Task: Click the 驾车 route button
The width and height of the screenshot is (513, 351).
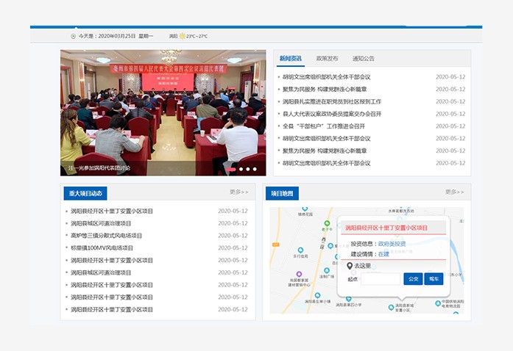Action: 434,279
